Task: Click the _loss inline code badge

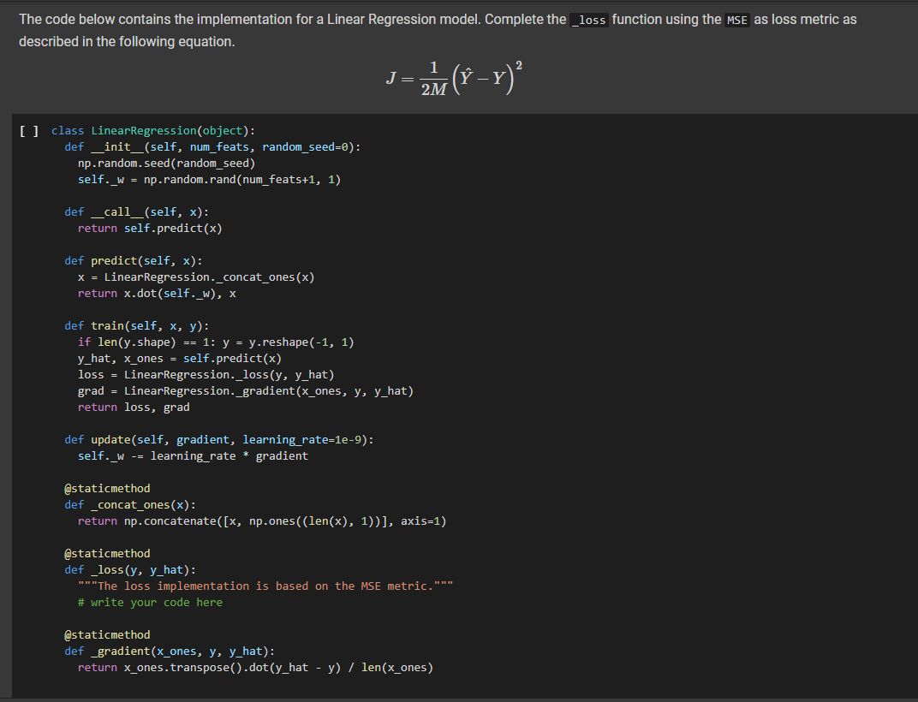Action: (x=588, y=20)
